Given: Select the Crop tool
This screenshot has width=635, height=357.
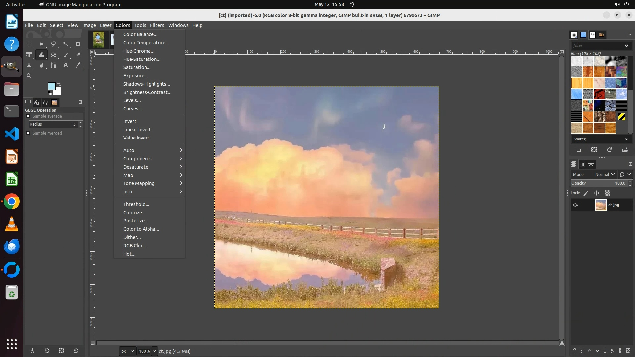Looking at the screenshot, I should [78, 44].
